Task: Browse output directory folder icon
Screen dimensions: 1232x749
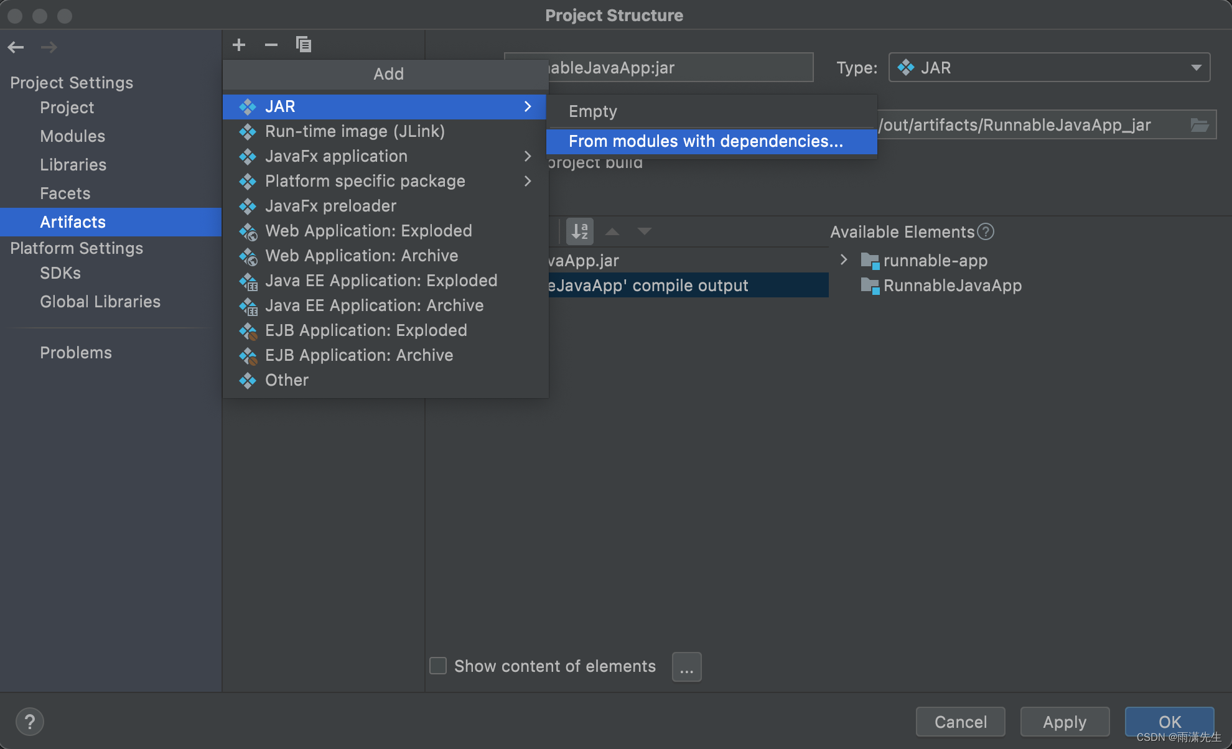Action: 1200,125
